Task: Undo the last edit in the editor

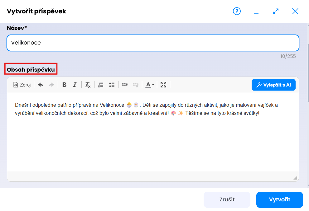Action: coord(41,85)
